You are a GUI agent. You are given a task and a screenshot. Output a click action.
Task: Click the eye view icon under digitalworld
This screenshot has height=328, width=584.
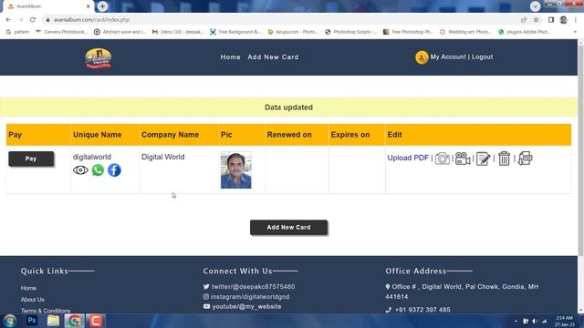(80, 170)
